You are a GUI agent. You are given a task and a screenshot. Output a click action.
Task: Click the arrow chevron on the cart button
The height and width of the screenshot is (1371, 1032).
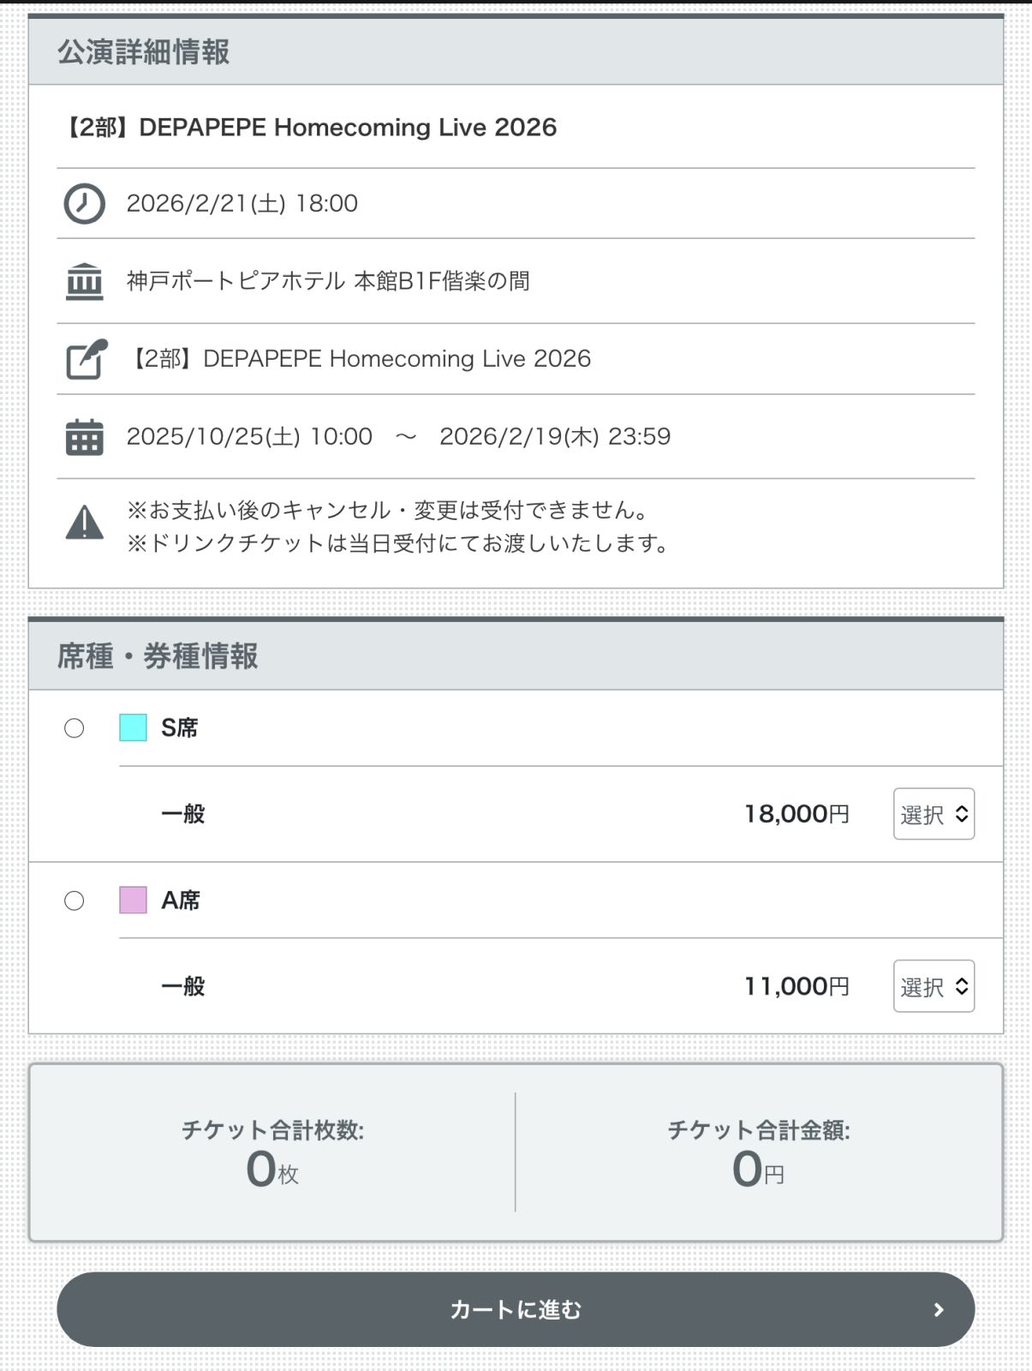(x=939, y=1309)
